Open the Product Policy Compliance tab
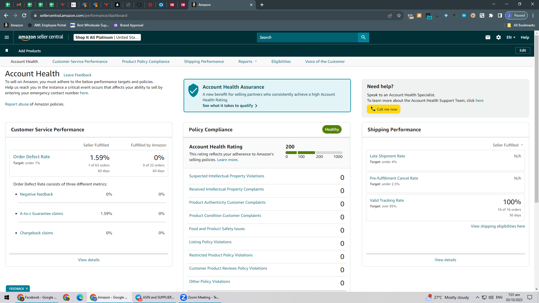This screenshot has width=539, height=303. [x=146, y=61]
